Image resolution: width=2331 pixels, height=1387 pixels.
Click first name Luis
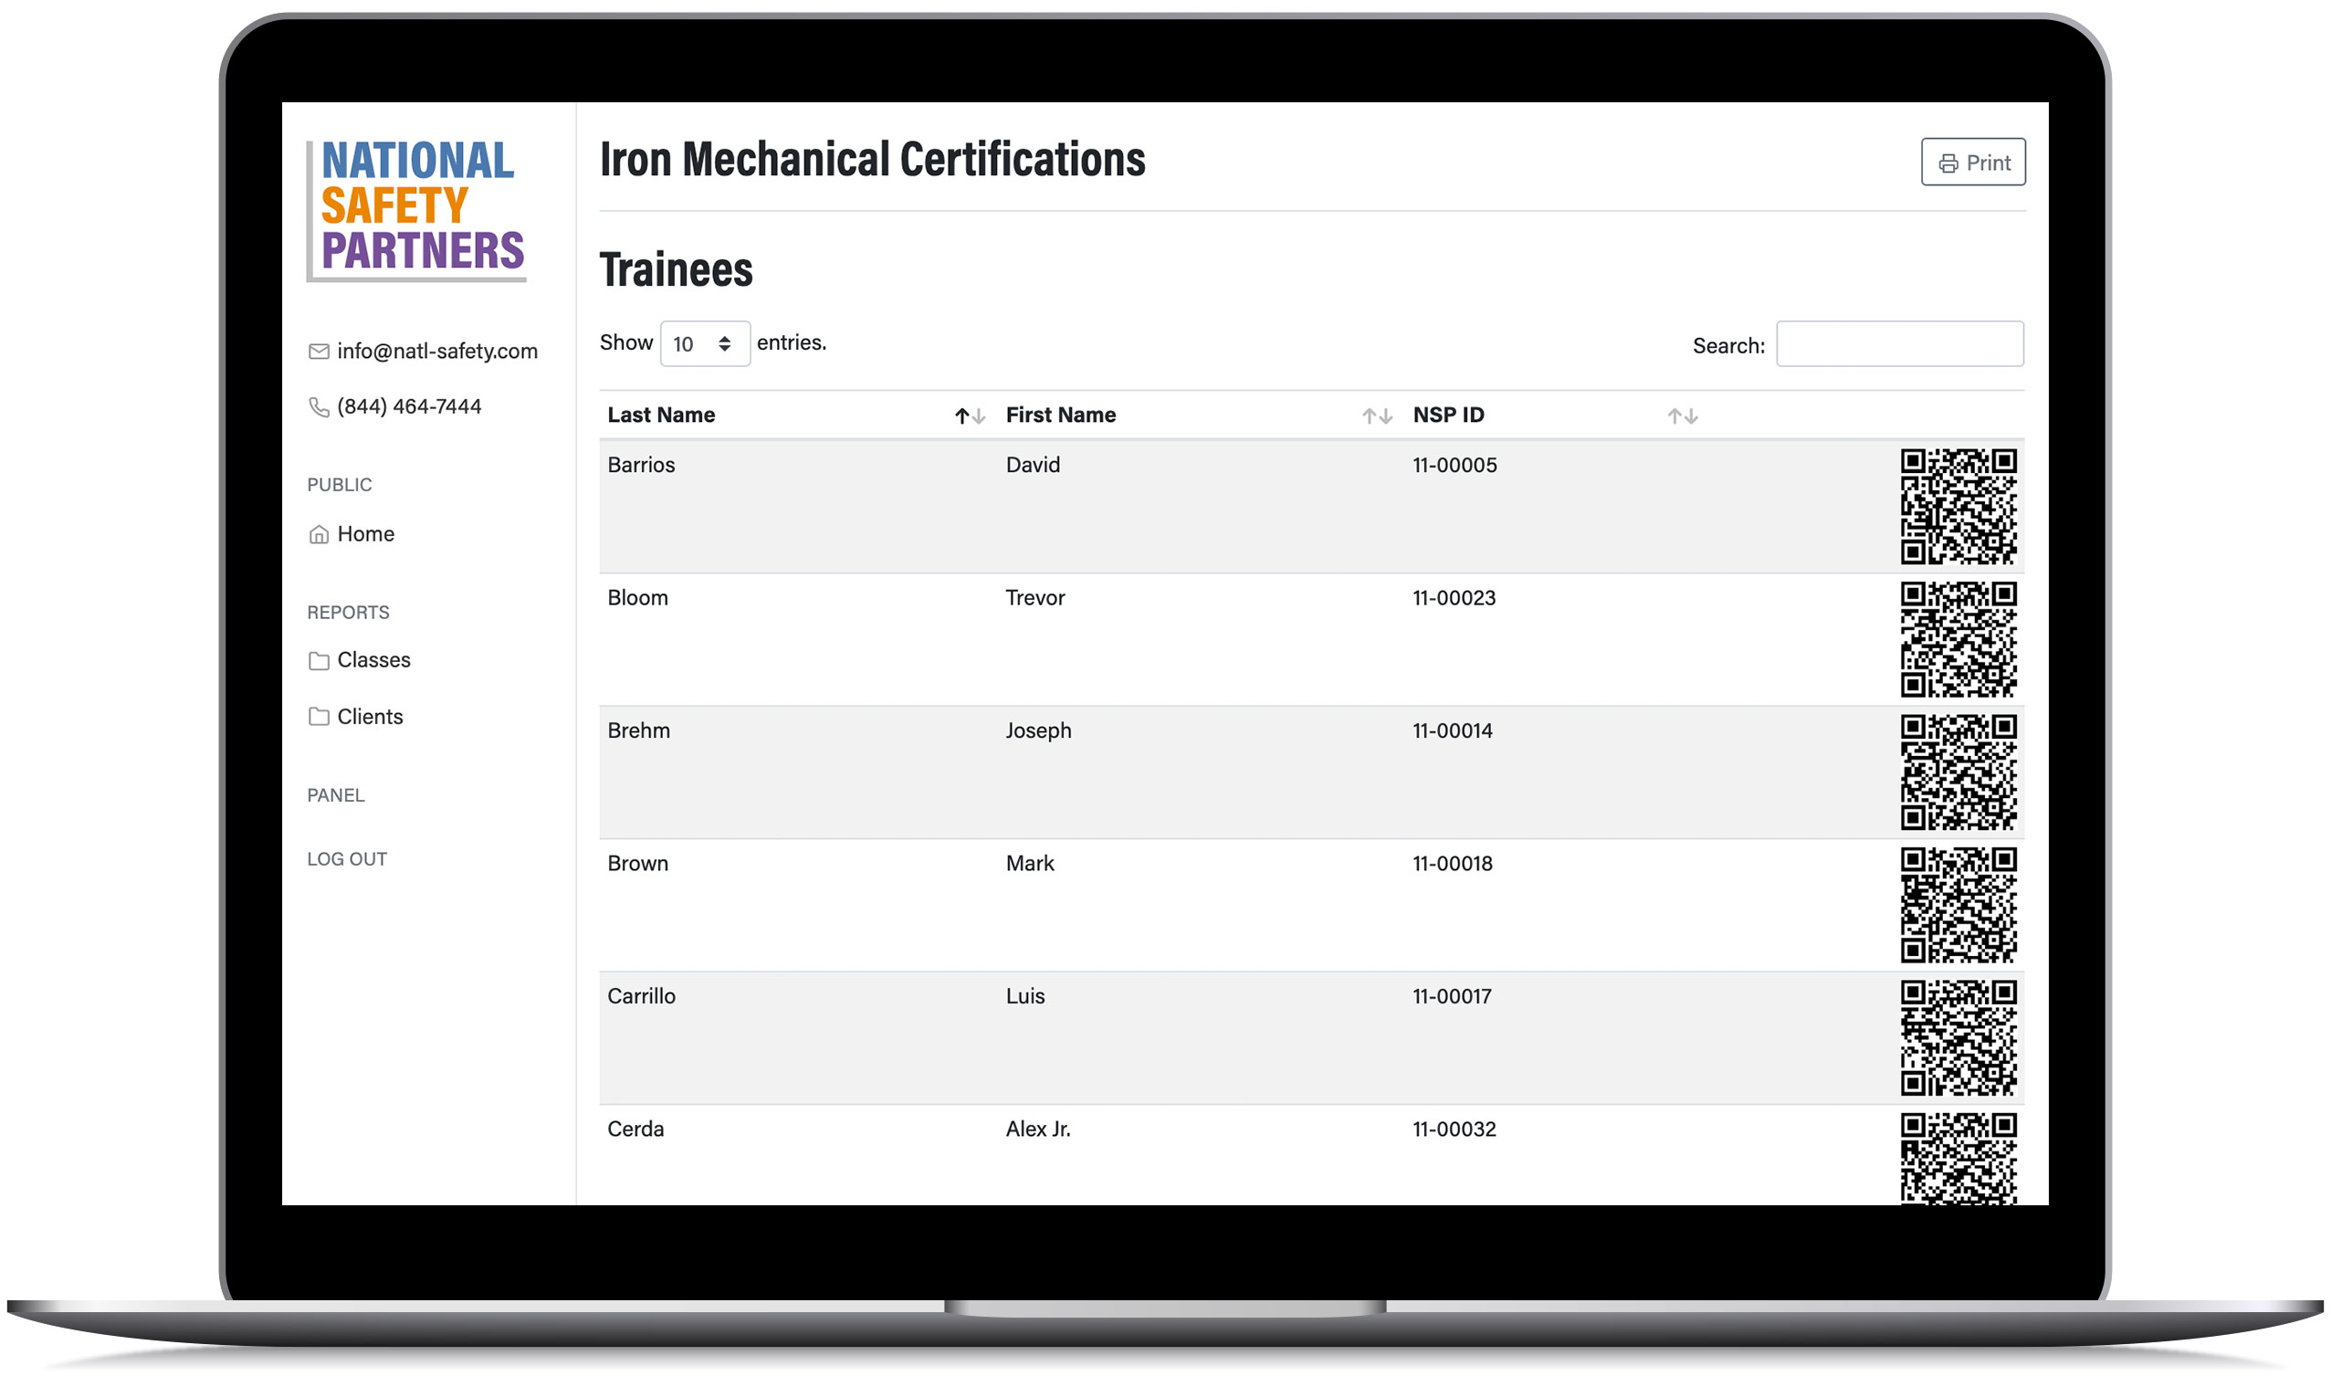coord(1025,995)
